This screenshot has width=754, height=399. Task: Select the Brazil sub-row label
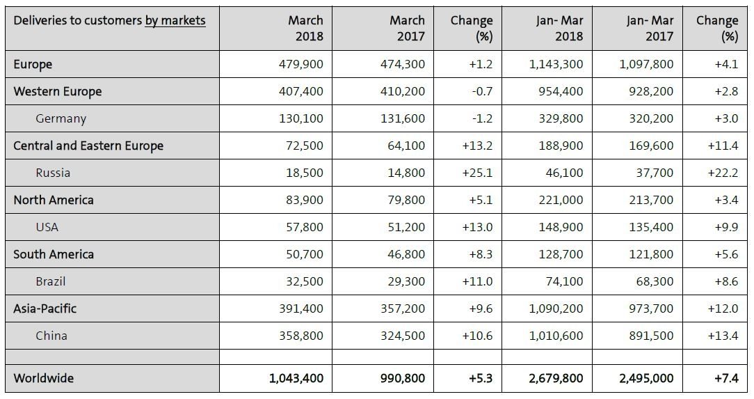[x=51, y=282]
